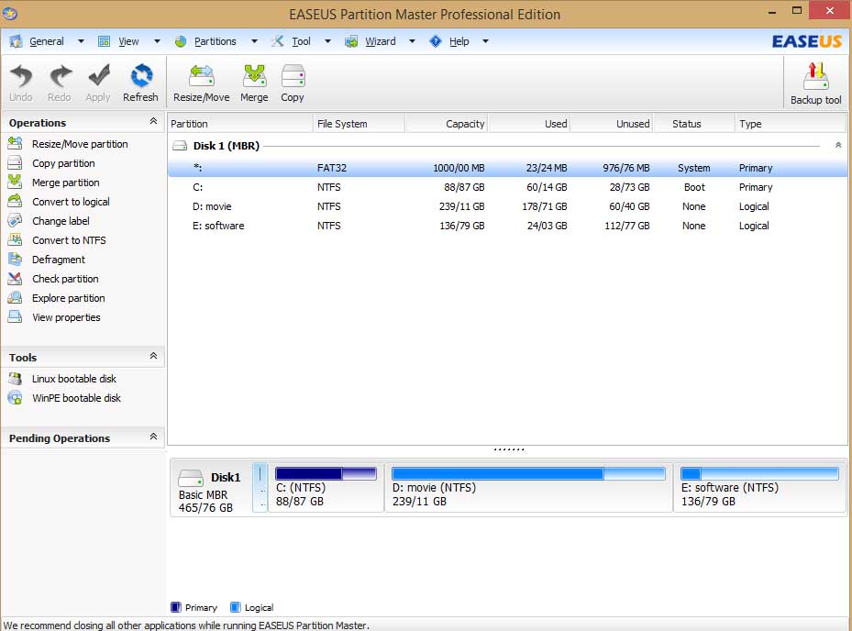Open the Partitions menu
Screen dimensions: 852x631
pyautogui.click(x=215, y=41)
